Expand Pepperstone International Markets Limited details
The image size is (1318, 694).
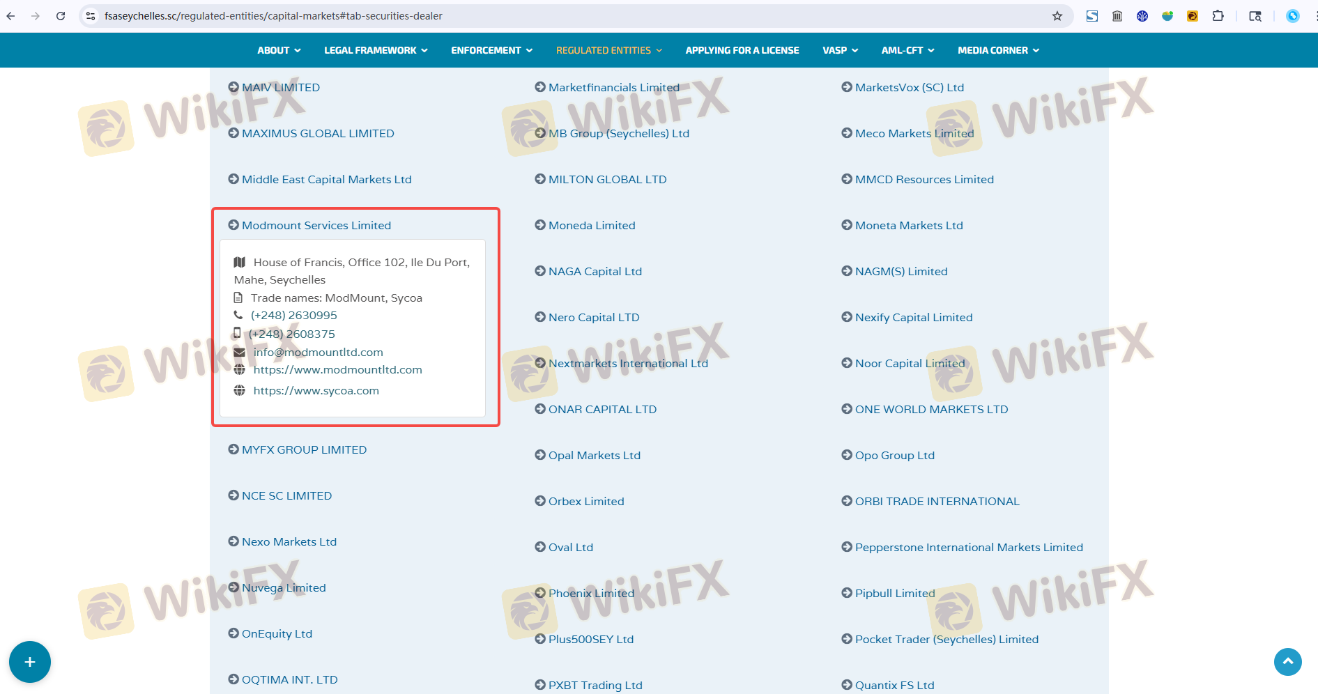[x=968, y=547]
